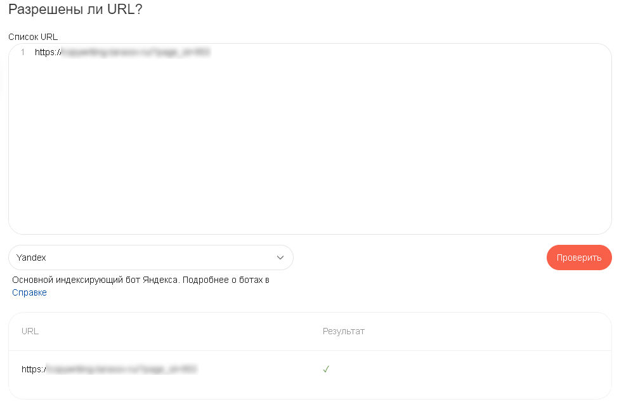Focus the empty middle of the Список URL textarea
Image resolution: width=619 pixels, height=411 pixels.
click(310, 139)
